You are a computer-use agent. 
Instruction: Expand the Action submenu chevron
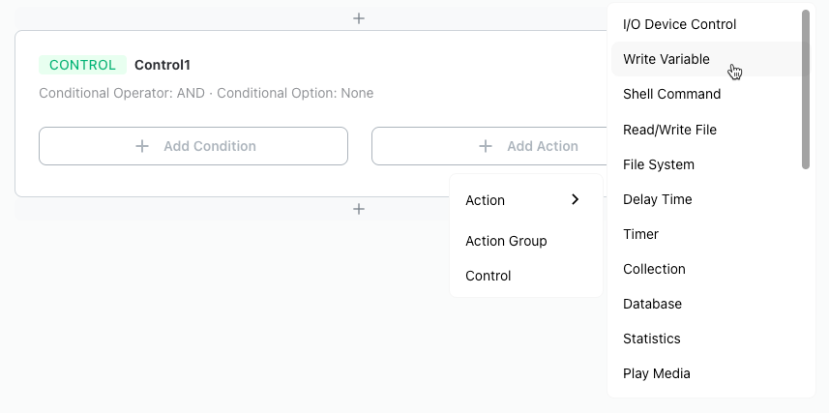(576, 199)
